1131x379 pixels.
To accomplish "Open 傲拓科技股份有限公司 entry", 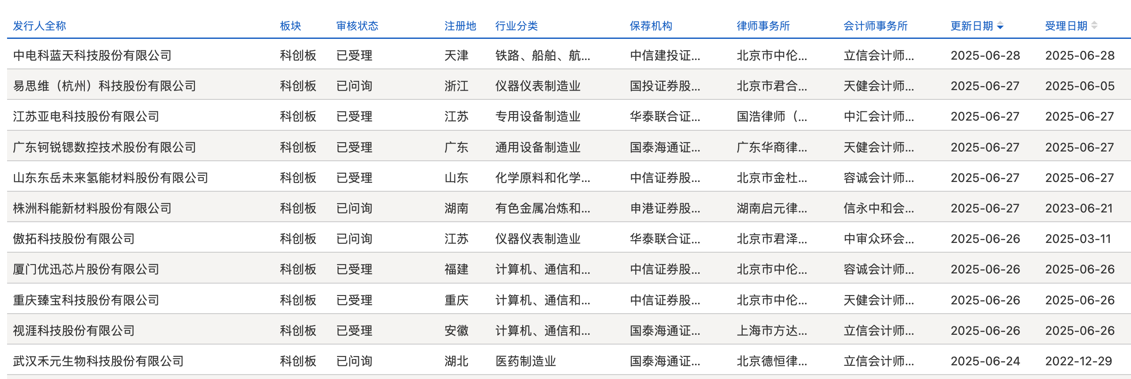I will [x=74, y=239].
